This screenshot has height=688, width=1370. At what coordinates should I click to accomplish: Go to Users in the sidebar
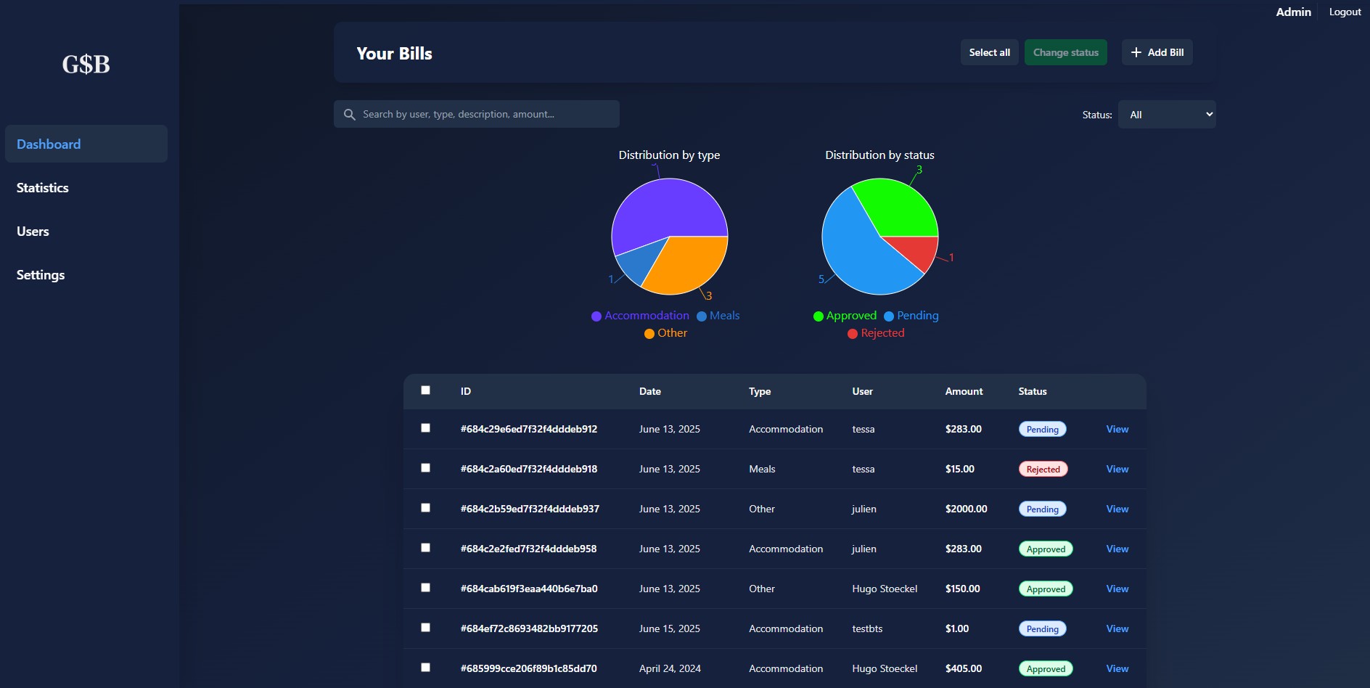[x=33, y=232]
